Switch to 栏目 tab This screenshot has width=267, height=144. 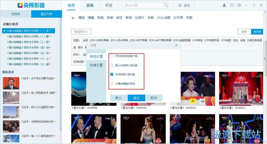[108, 5]
